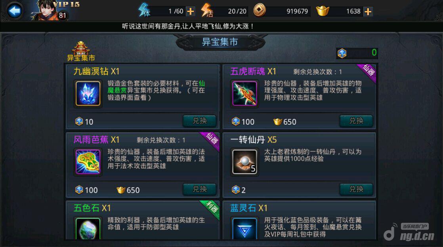
Task: Add gold ingots with the plus beside 1638
Action: (368, 11)
